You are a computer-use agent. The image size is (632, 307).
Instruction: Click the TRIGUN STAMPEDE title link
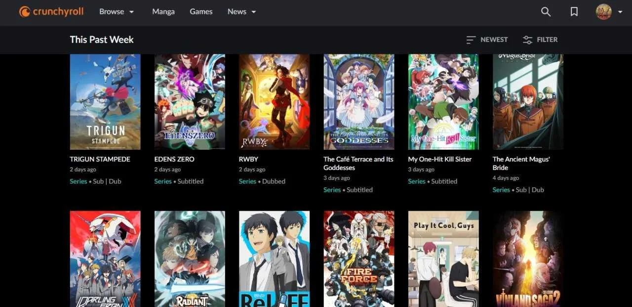pos(100,159)
